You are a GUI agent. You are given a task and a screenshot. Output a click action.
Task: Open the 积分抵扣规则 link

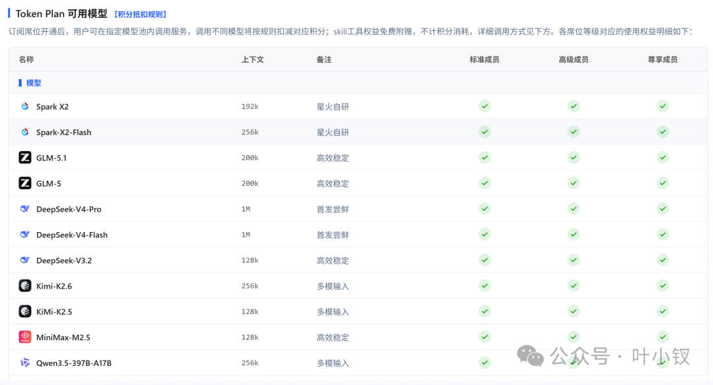click(x=140, y=15)
